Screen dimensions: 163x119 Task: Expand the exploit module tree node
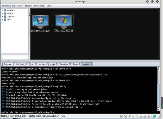tap(2, 14)
